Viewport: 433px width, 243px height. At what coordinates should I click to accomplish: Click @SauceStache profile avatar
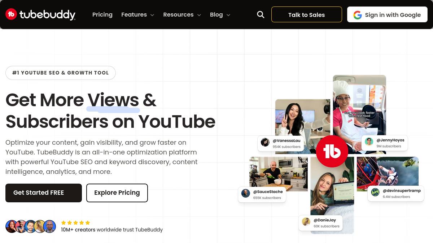pyautogui.click(x=246, y=193)
